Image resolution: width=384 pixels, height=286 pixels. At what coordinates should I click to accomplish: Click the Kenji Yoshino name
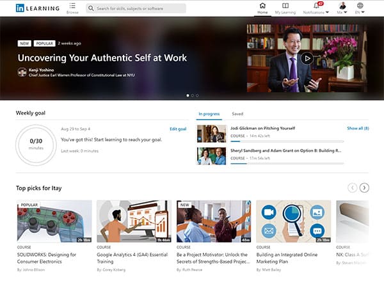(42, 70)
